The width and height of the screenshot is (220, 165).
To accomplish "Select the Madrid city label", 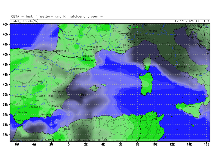I will 42,82.
